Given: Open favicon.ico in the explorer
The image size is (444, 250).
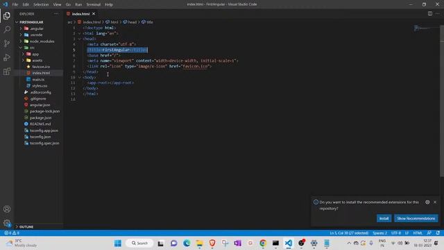Looking at the screenshot, I should pos(41,67).
